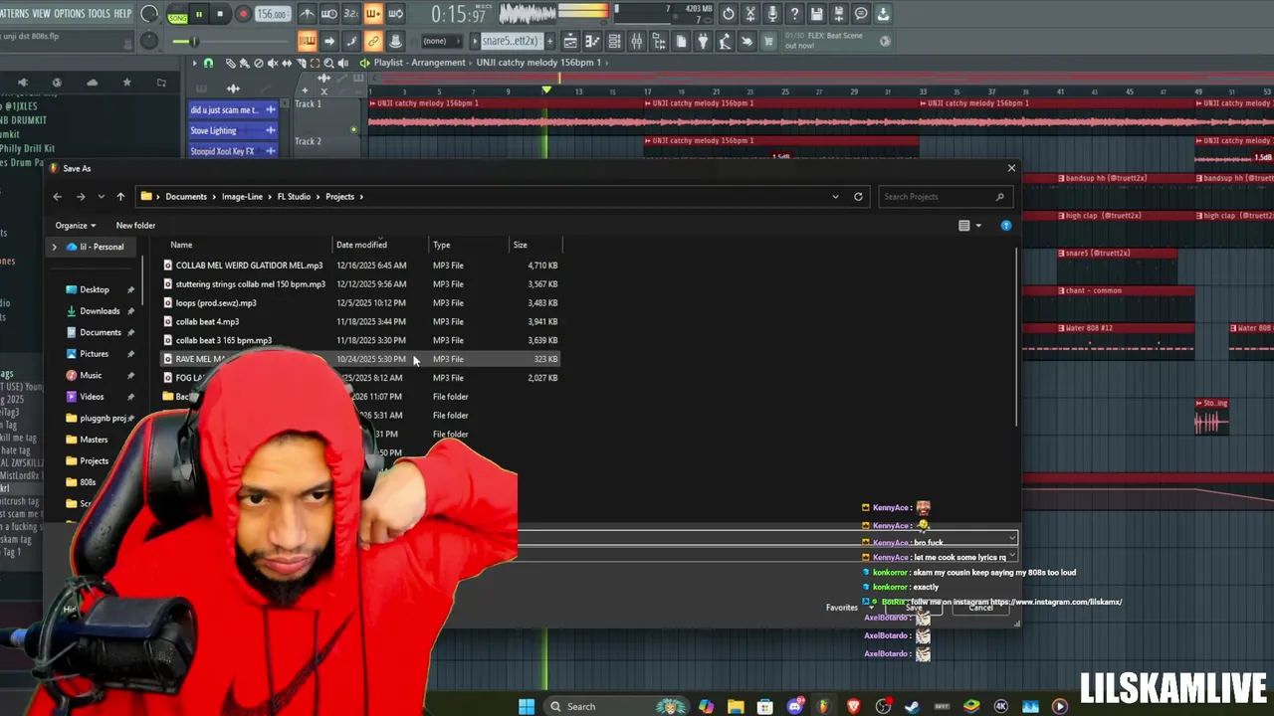Add new pattern with plus button

point(547,41)
